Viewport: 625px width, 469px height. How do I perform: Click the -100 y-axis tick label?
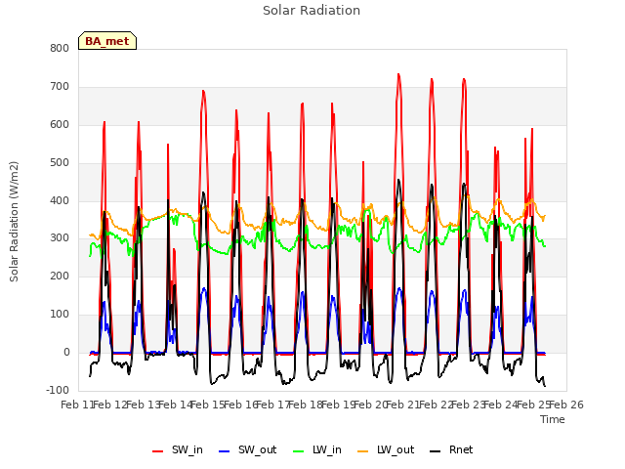(58, 390)
